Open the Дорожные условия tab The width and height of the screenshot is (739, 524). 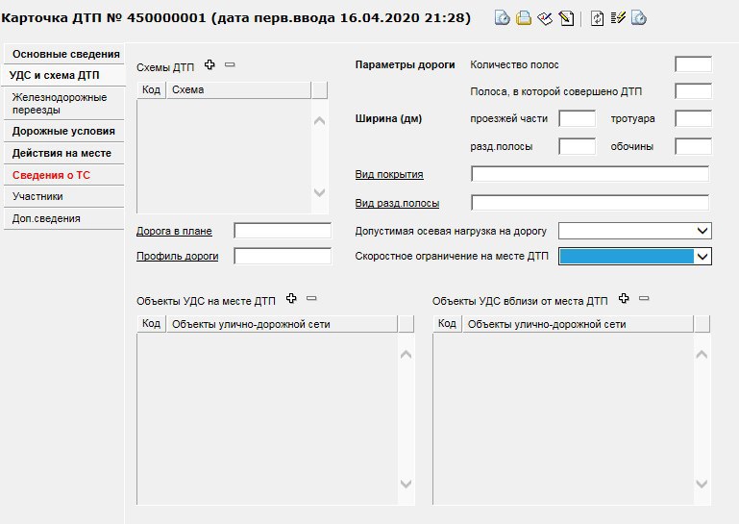click(63, 131)
